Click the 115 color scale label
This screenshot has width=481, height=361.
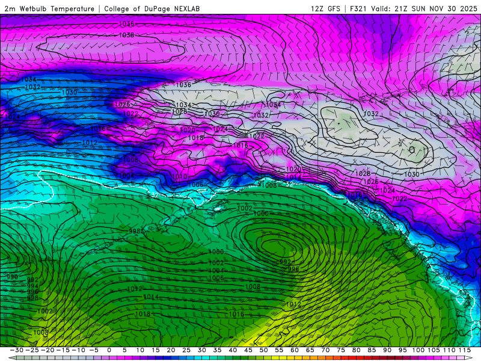point(464,350)
